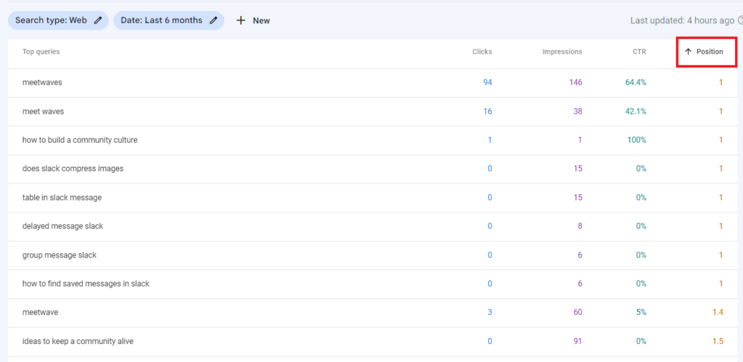Open the Search type: Web filter chip

click(58, 20)
